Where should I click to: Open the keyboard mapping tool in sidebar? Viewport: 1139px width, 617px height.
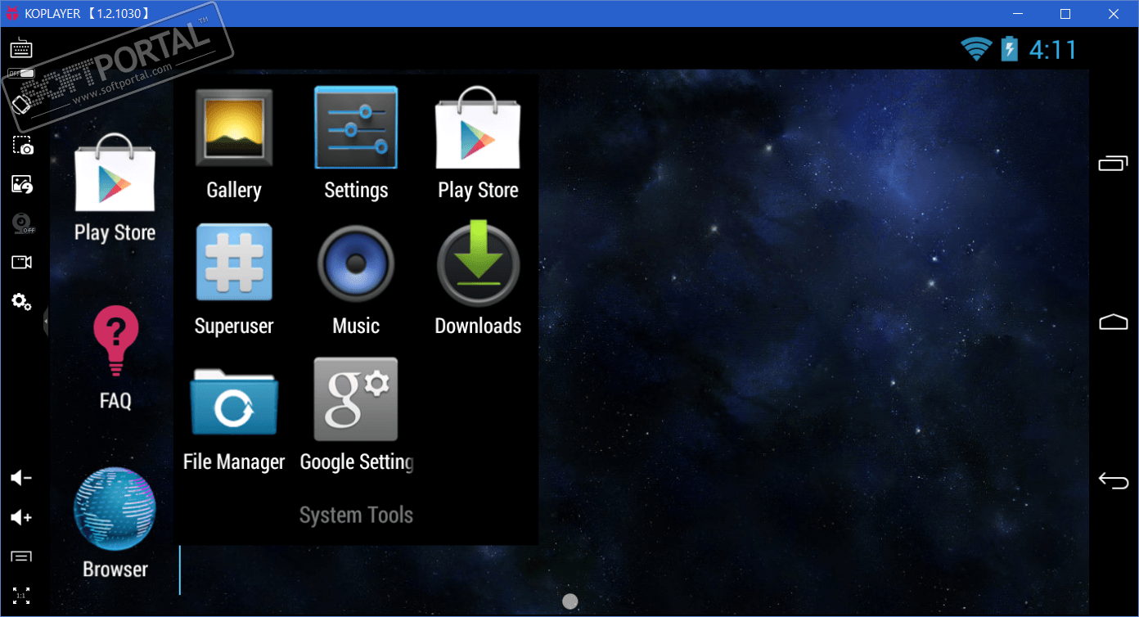click(x=21, y=49)
